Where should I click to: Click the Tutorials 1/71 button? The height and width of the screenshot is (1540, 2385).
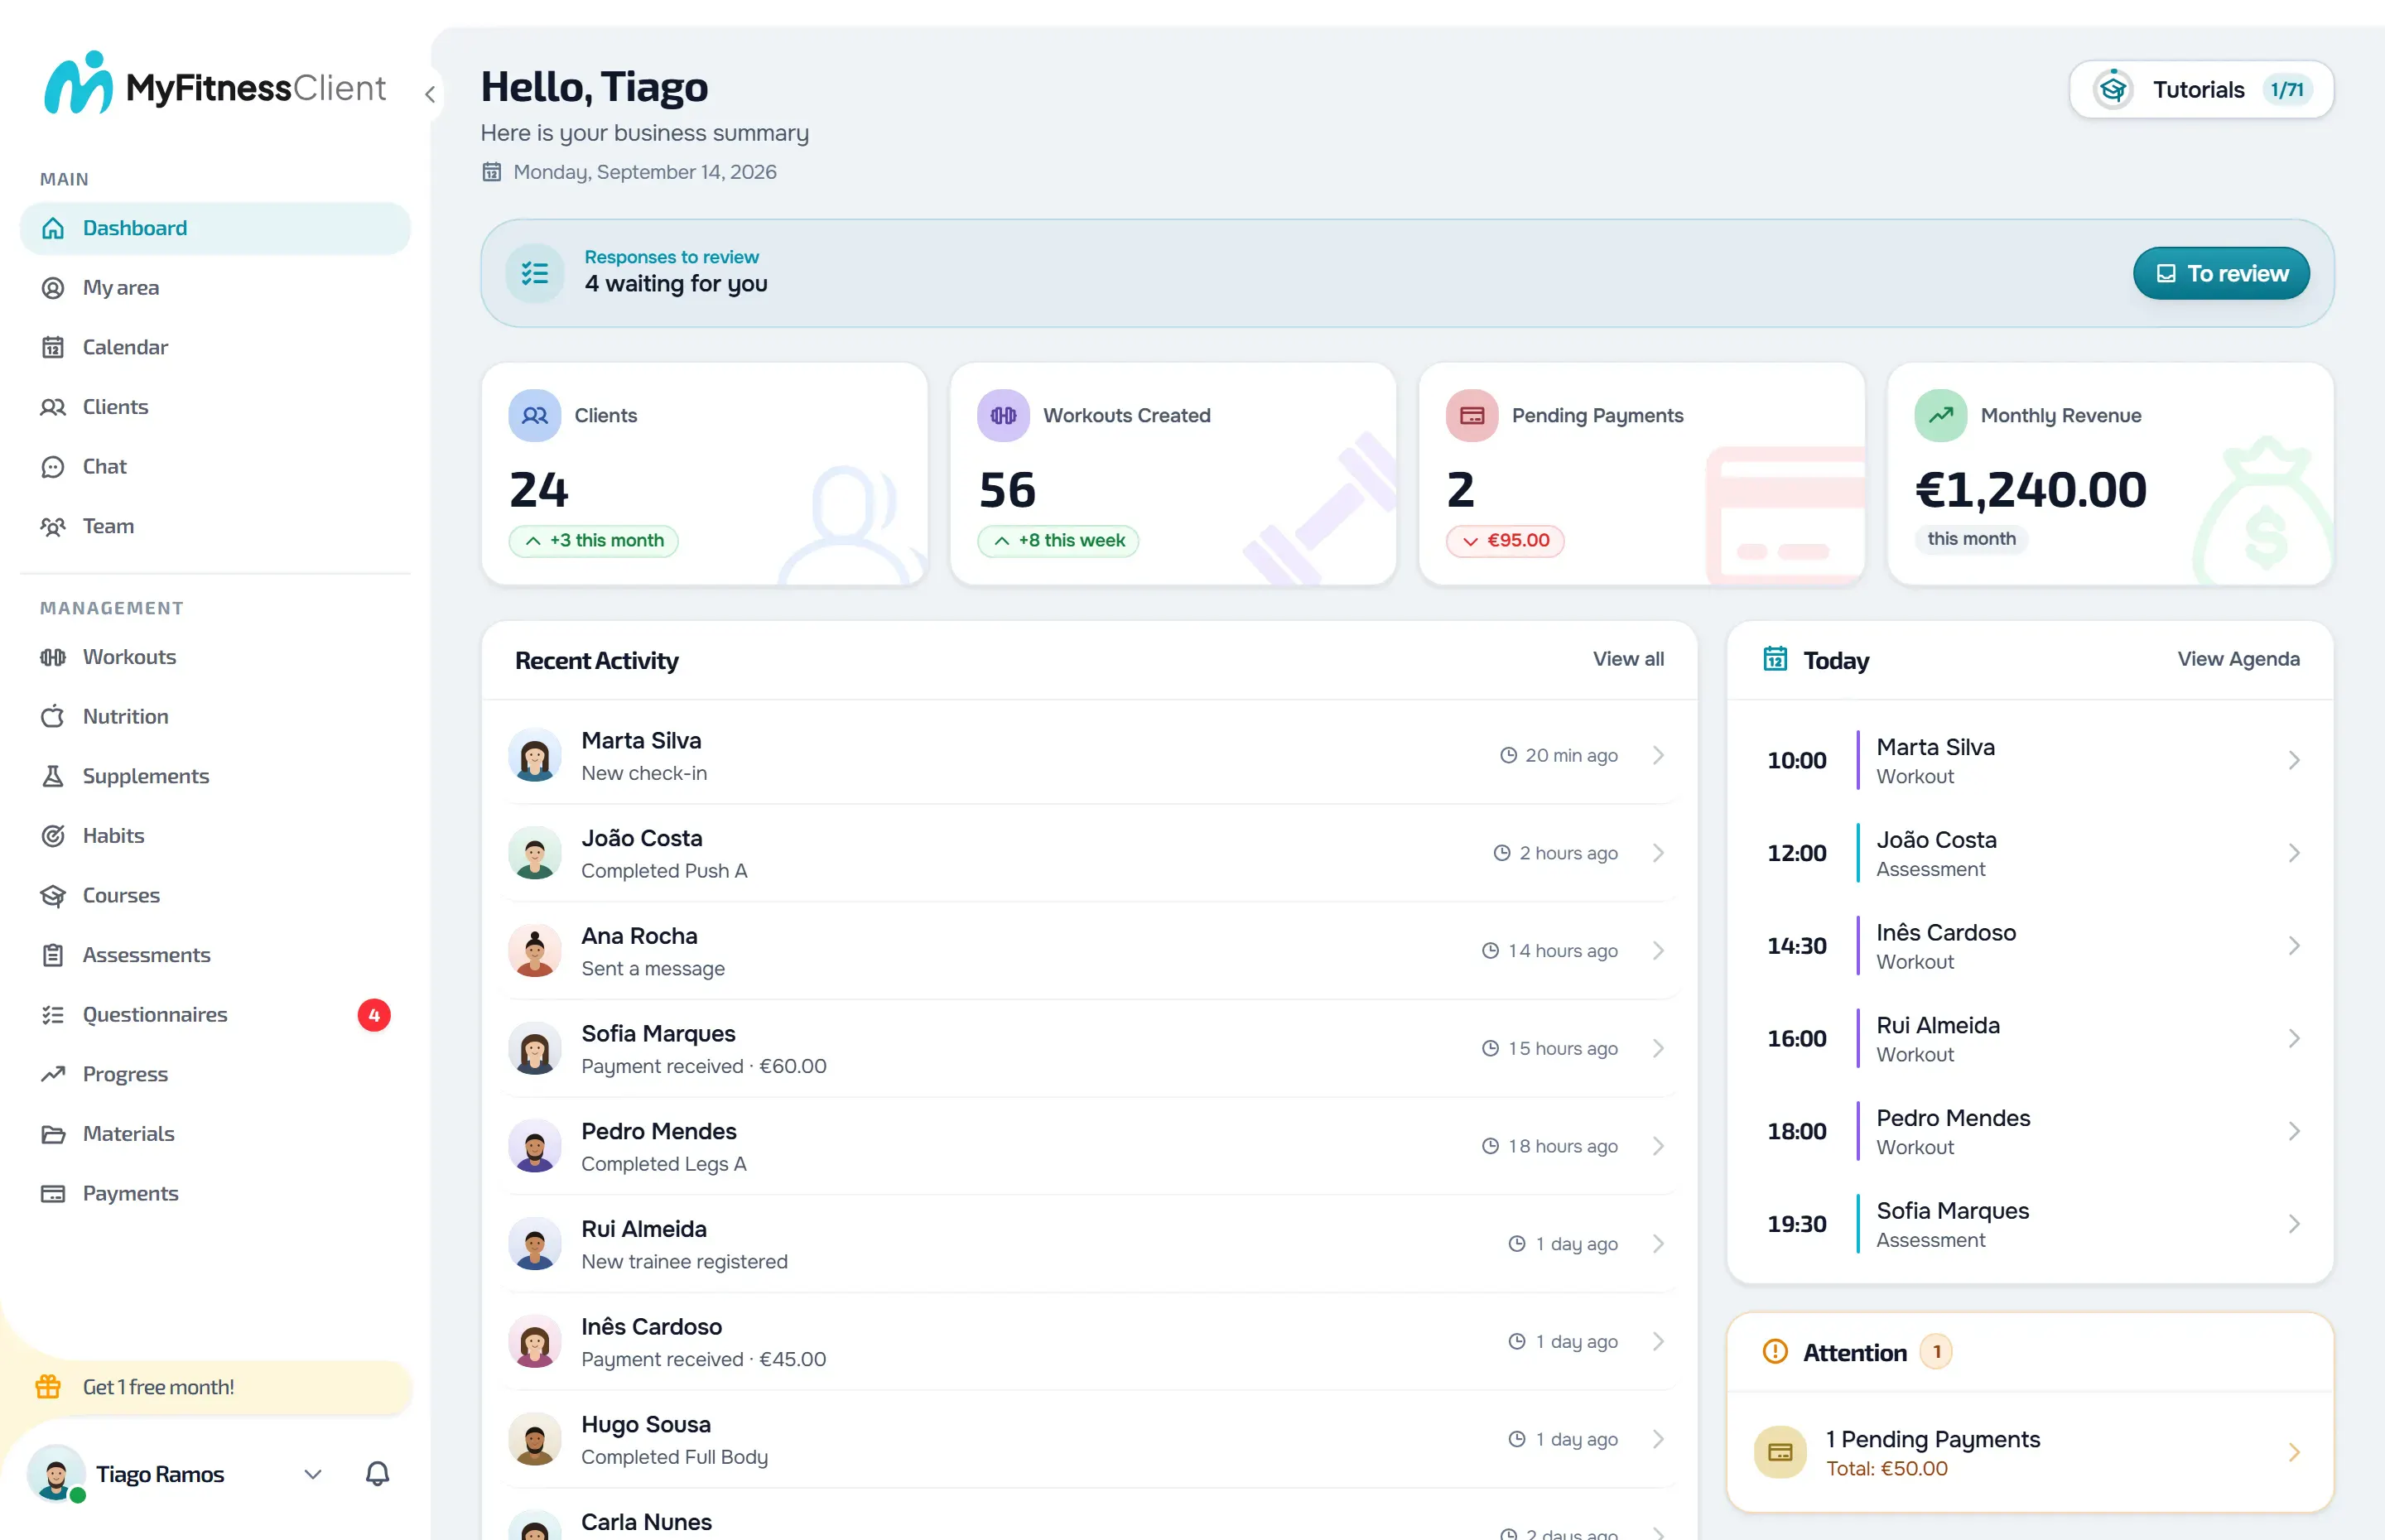[2201, 90]
